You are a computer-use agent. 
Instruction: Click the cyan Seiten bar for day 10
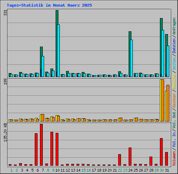[58, 50]
